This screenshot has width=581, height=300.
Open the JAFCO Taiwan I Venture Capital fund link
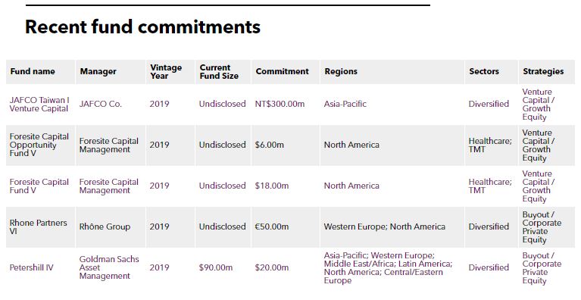click(x=39, y=104)
